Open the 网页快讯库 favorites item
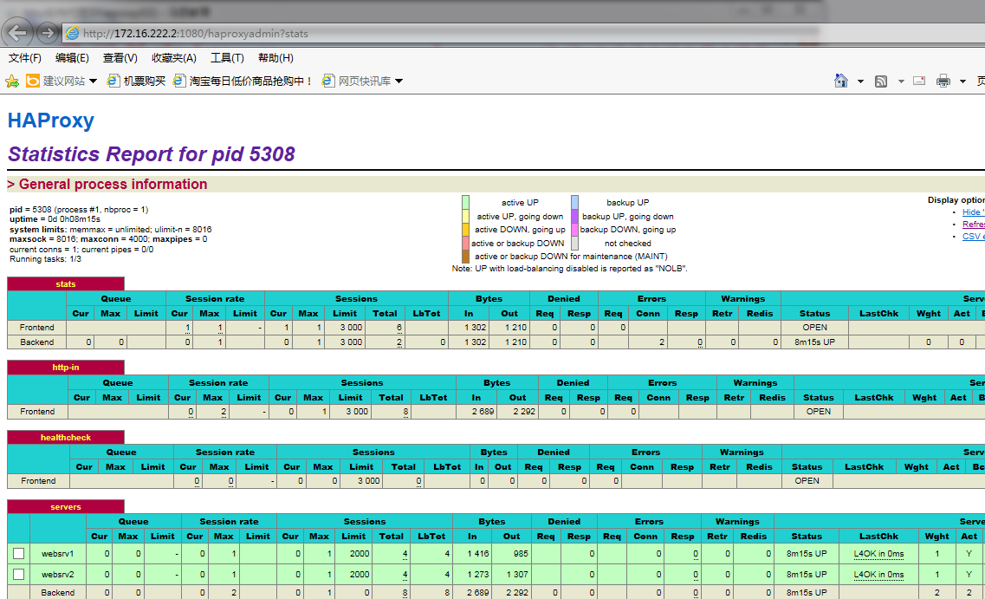 [356, 81]
